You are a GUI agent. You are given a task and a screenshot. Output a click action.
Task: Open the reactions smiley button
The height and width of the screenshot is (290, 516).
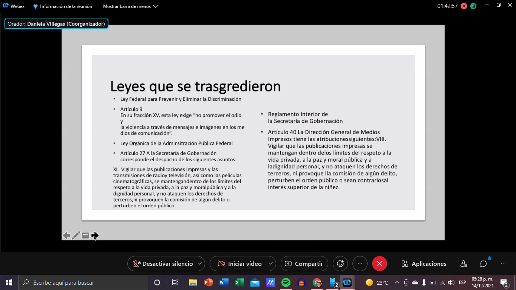coord(340,264)
